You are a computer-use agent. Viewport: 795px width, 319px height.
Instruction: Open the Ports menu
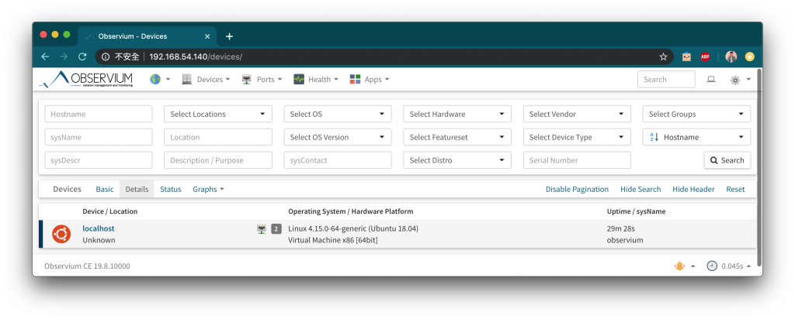[x=262, y=80]
